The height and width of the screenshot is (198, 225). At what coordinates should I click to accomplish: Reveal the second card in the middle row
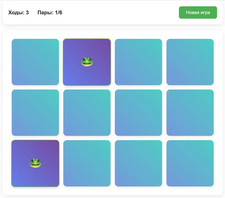click(x=87, y=113)
